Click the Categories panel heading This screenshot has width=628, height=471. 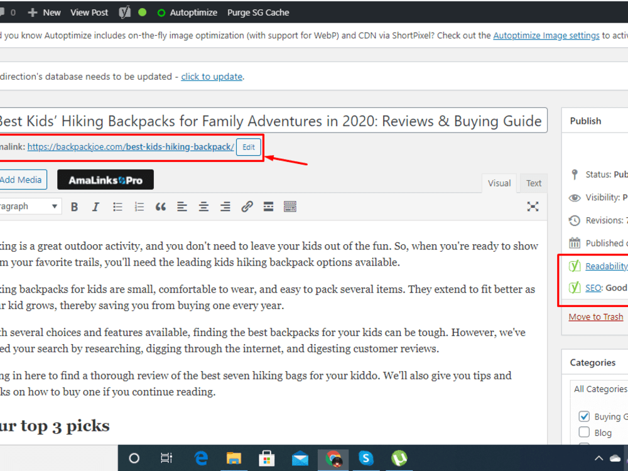pyautogui.click(x=592, y=362)
